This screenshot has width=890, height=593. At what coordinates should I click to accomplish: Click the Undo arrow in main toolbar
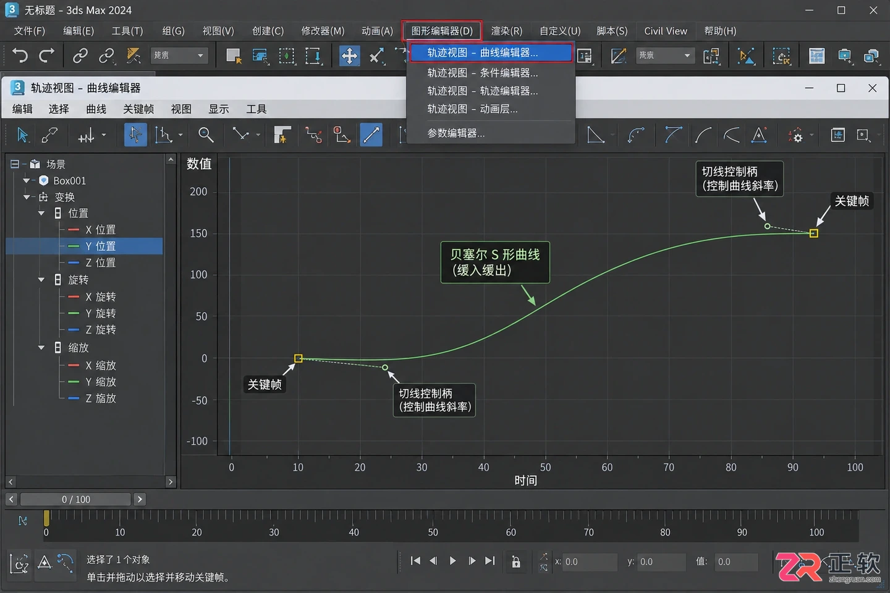click(x=20, y=56)
